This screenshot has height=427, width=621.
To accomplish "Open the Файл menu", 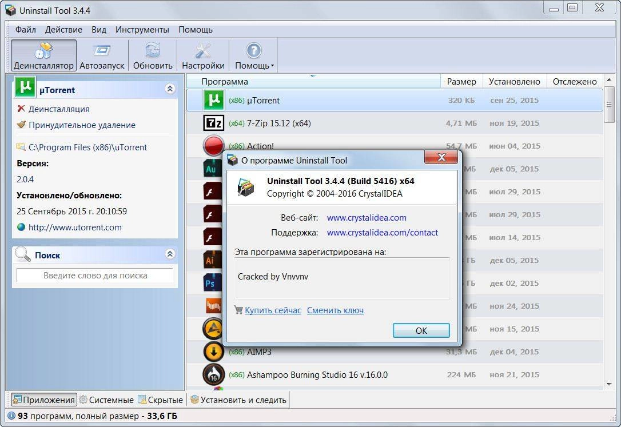I will point(25,30).
